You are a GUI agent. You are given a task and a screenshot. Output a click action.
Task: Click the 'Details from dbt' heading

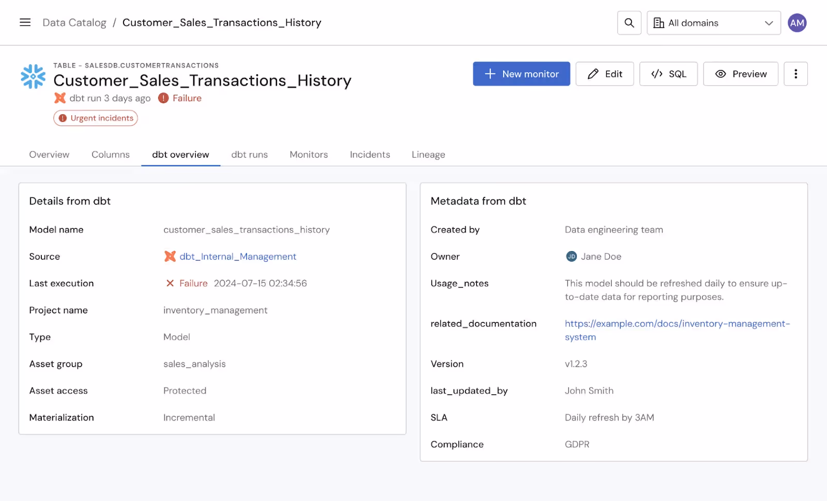[70, 201]
